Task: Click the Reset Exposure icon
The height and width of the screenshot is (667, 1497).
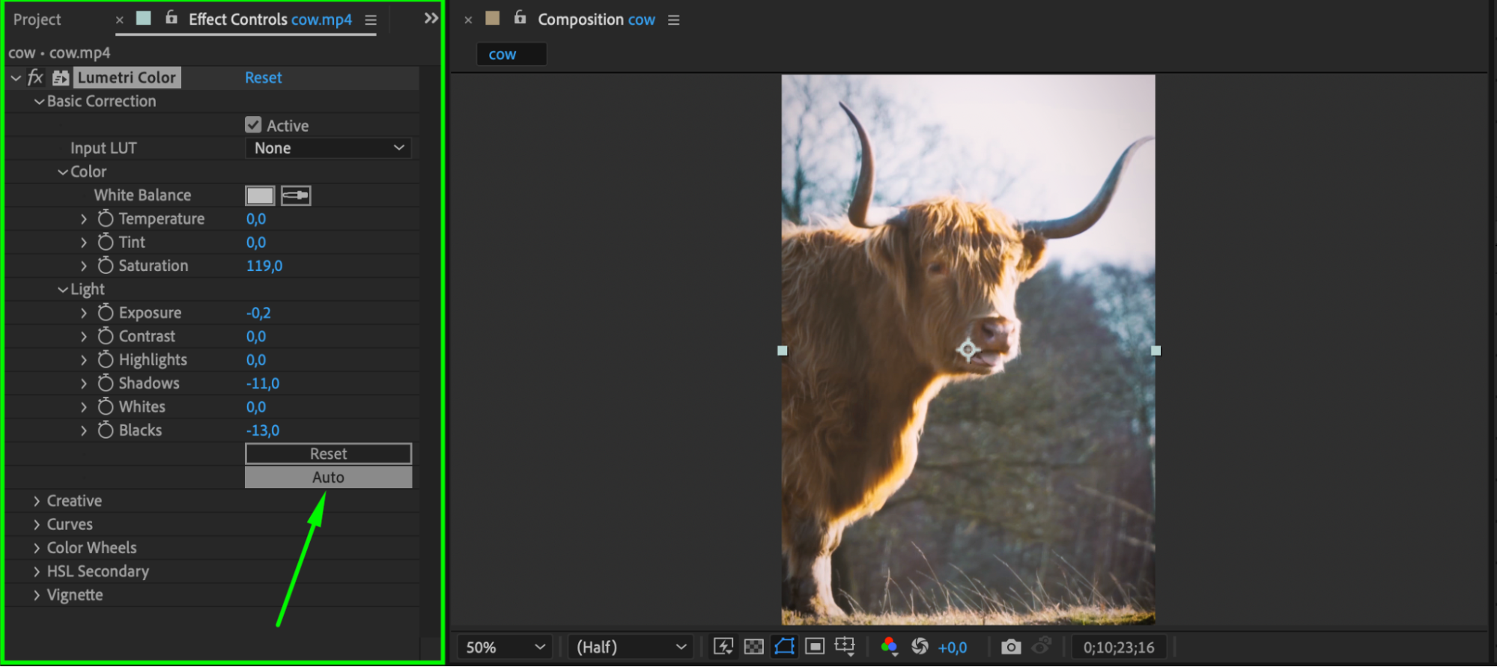Action: click(920, 647)
